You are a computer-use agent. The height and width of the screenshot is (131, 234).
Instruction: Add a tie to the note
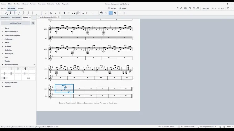tap(73, 13)
